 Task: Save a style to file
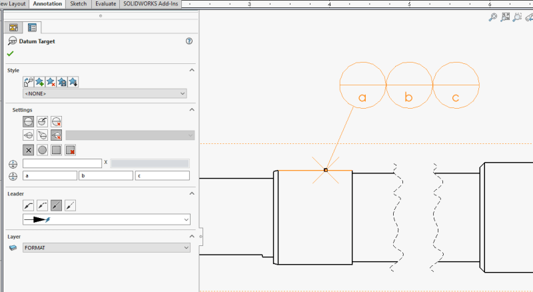pyautogui.click(x=62, y=82)
